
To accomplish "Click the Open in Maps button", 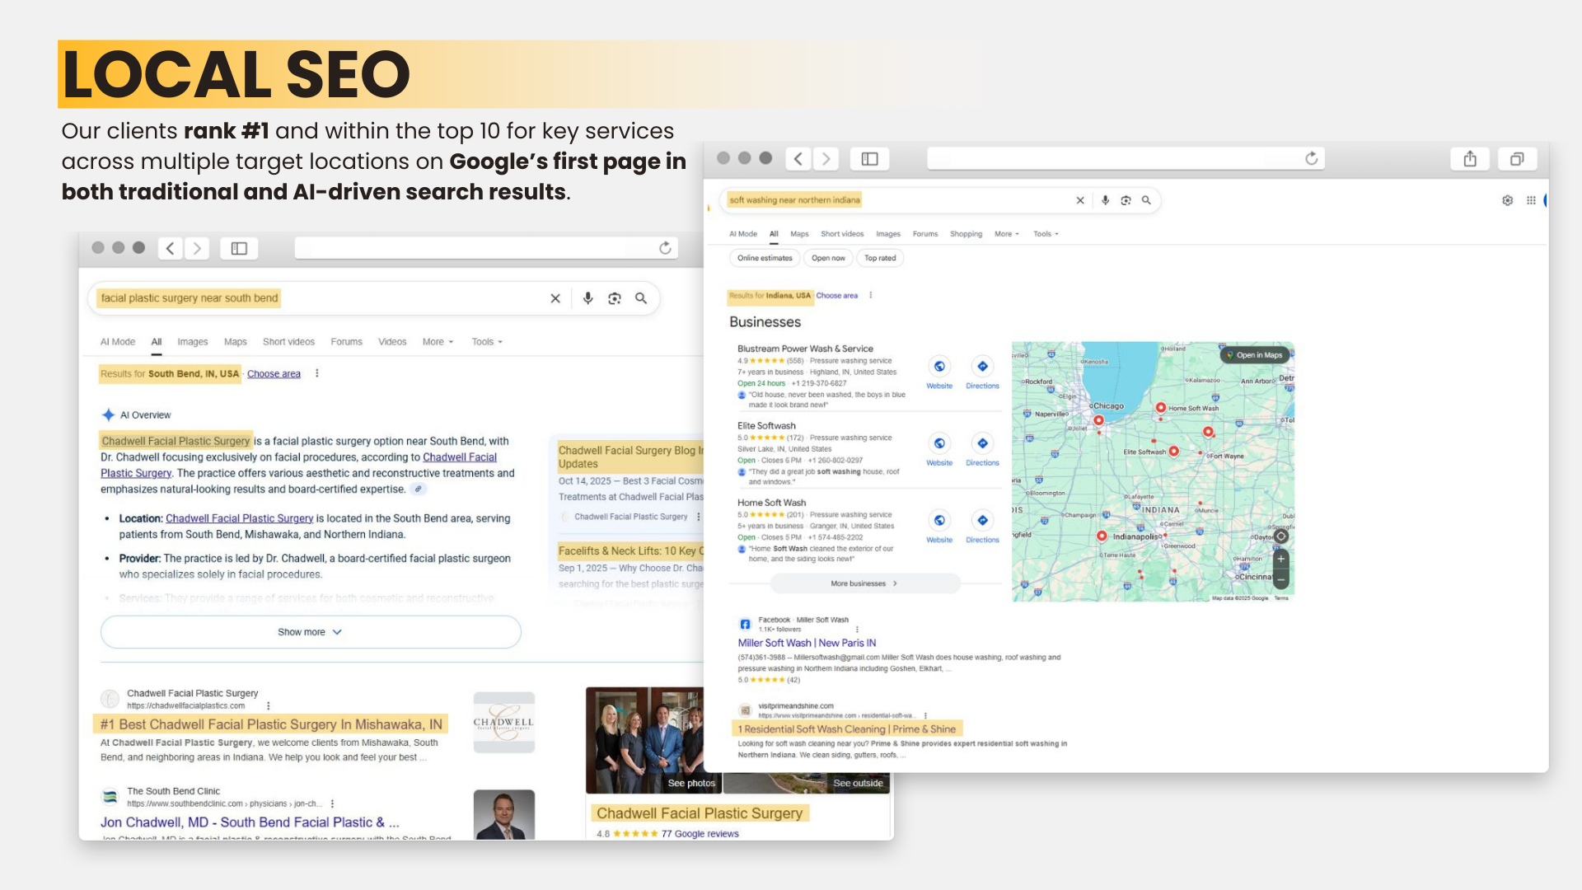I will tap(1254, 355).
